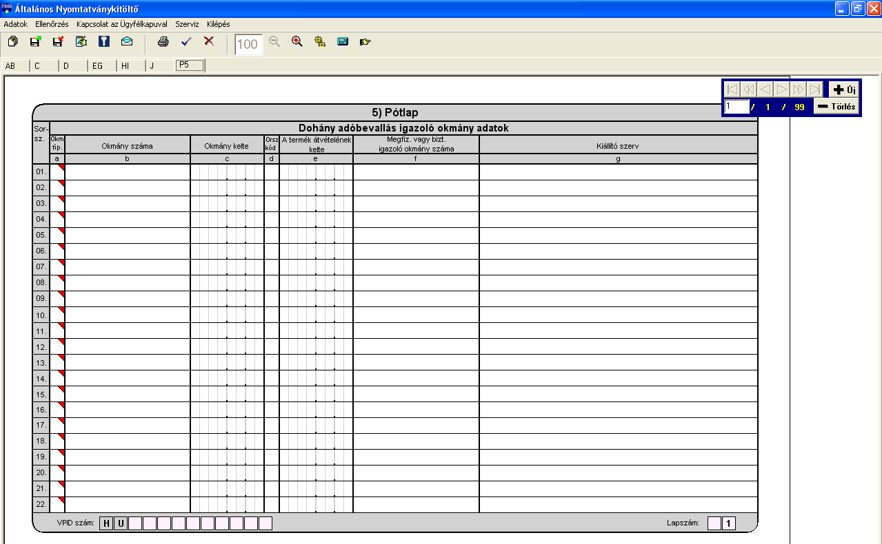
Task: Click the zoom percentage field showing 100
Action: (248, 45)
